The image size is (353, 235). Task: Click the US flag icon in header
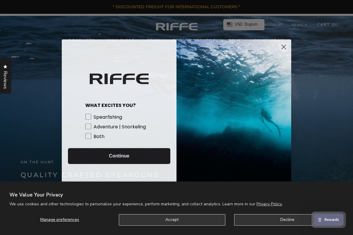[x=230, y=24]
